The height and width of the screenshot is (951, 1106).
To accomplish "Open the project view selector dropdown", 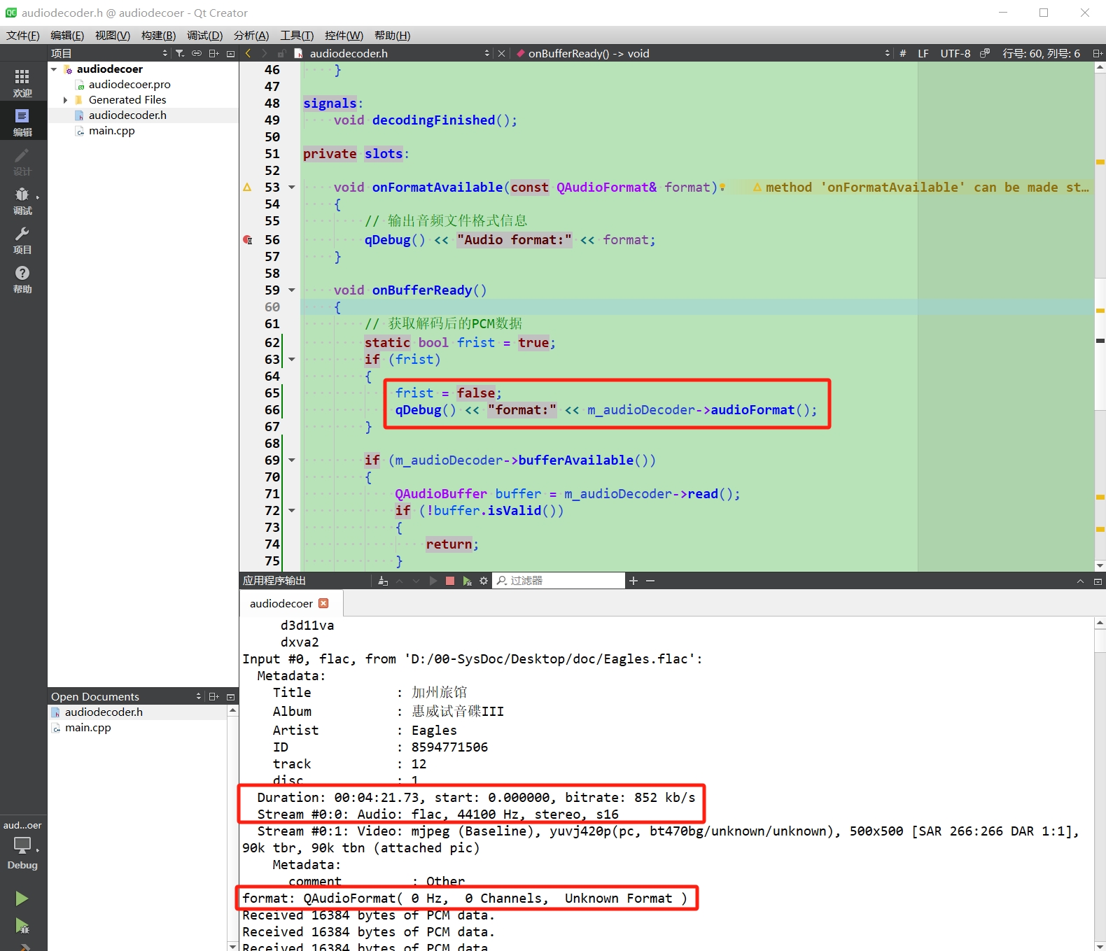I will (109, 53).
